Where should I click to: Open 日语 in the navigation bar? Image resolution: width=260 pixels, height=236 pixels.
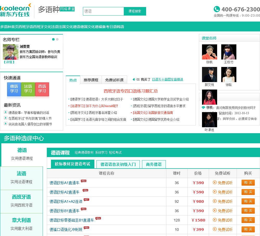[x=113, y=27]
